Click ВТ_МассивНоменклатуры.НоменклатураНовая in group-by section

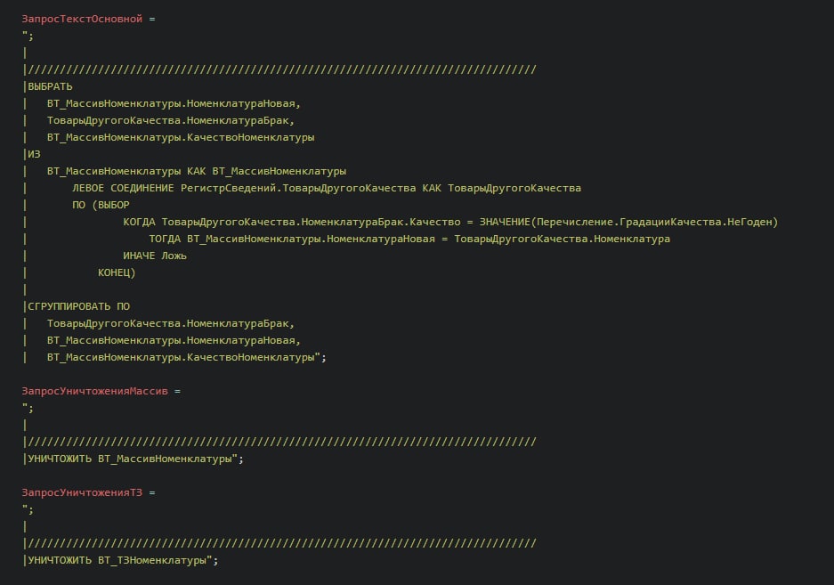174,340
